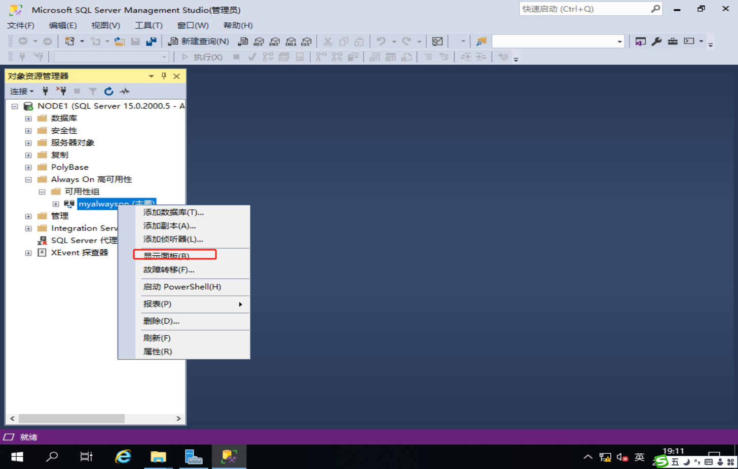738x469 pixels.
Task: Open the Toolbox icon
Action: 673,42
